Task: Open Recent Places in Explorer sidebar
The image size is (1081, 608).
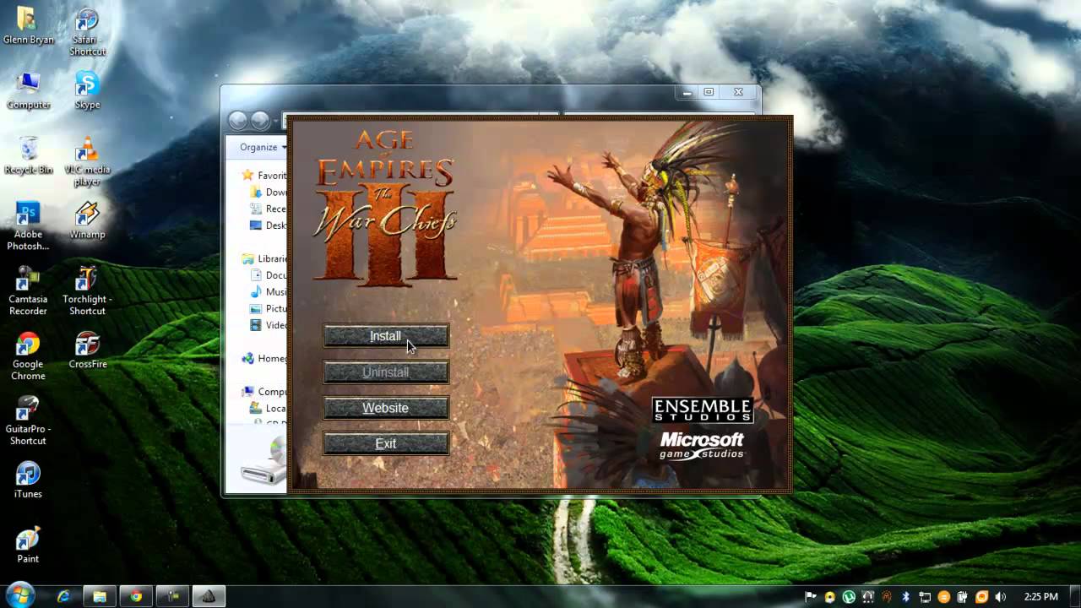Action: pyautogui.click(x=269, y=209)
